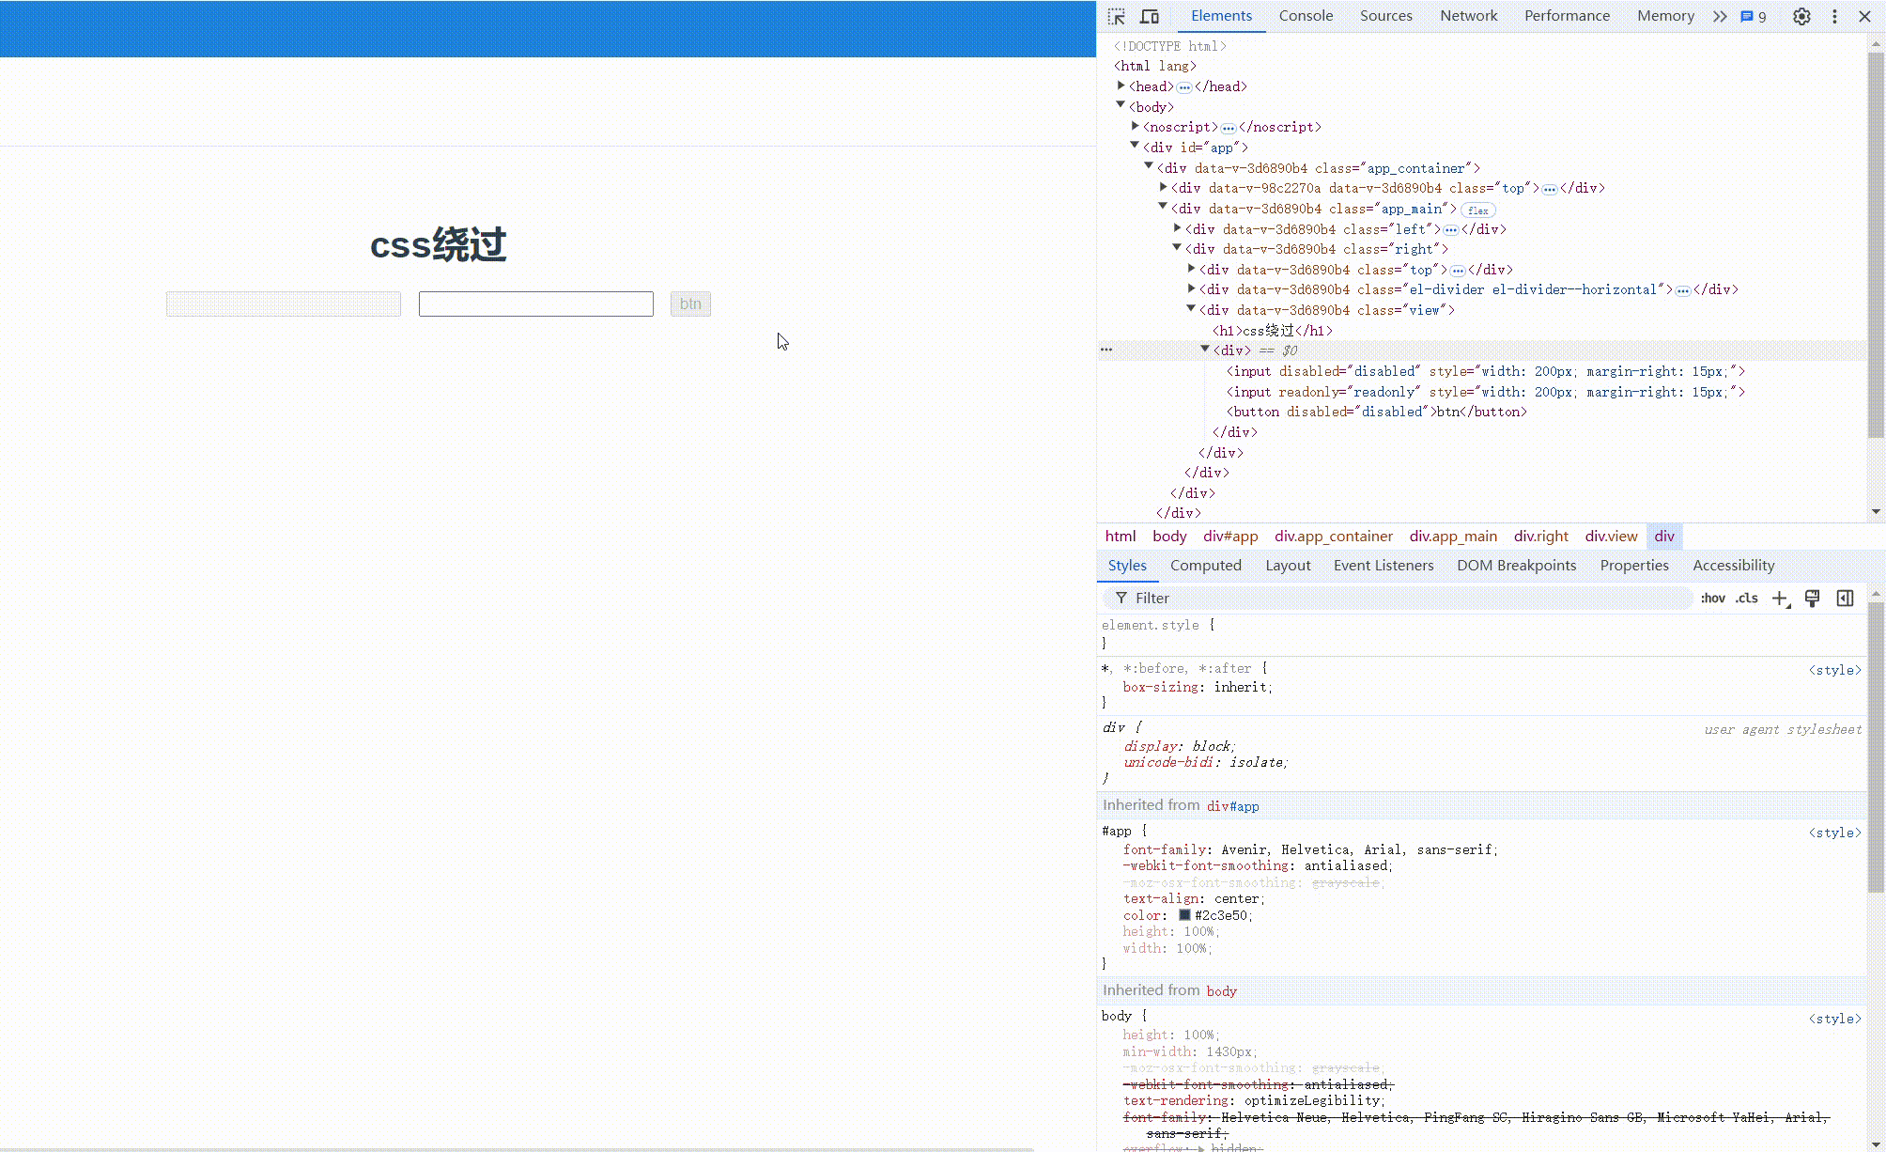Click html in the breadcrumb
The height and width of the screenshot is (1152, 1886).
[1121, 537]
